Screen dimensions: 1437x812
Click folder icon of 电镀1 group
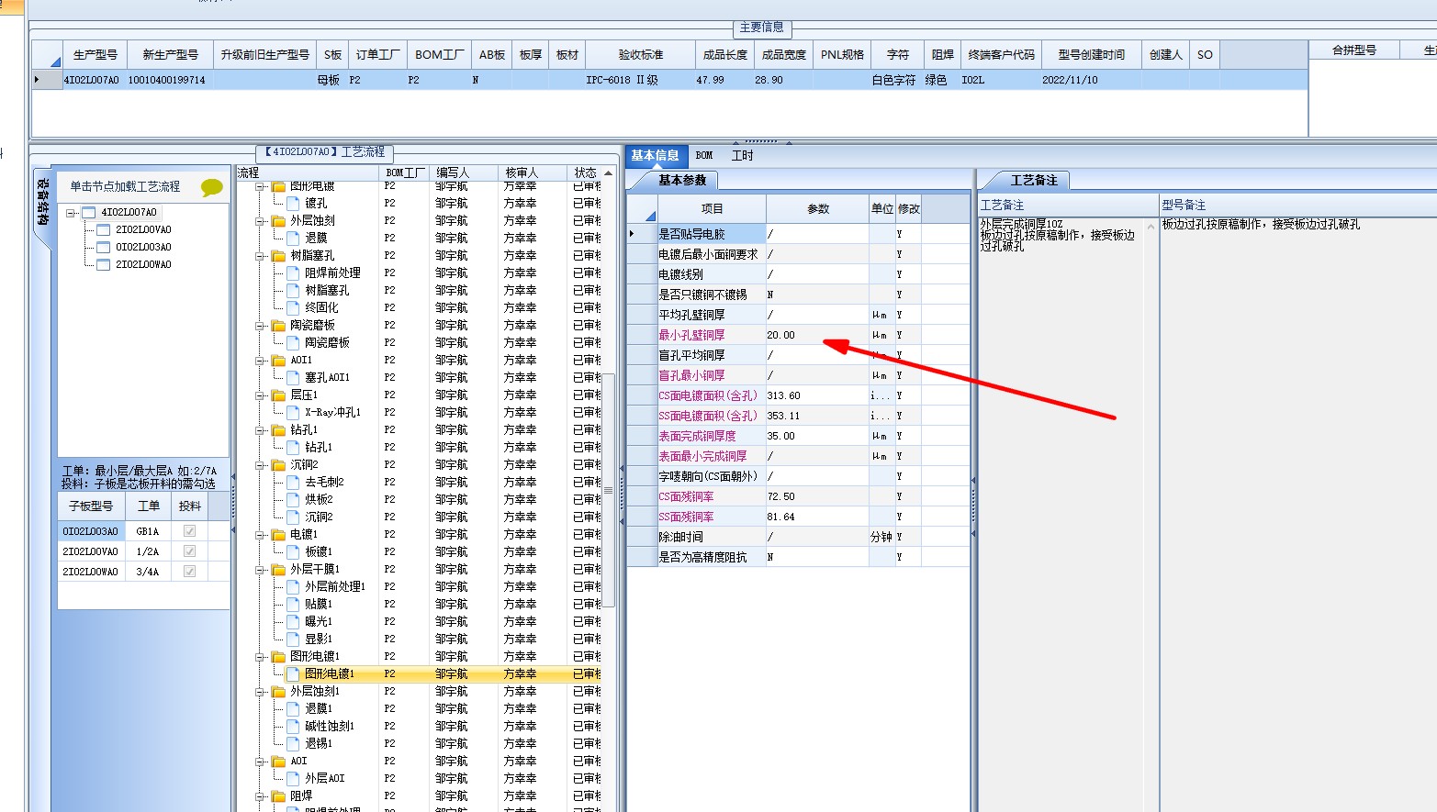(279, 535)
